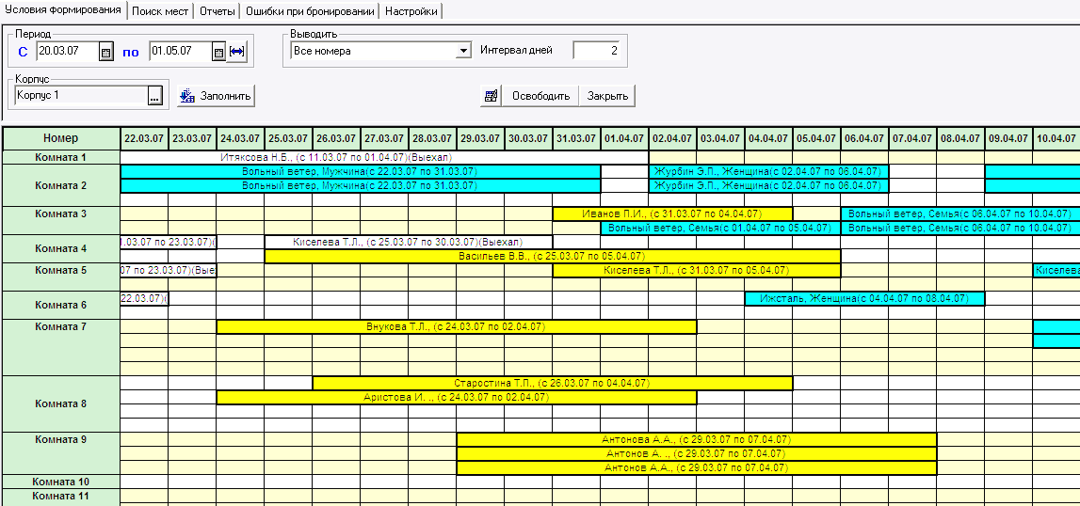1080x506 pixels.
Task: Click the 31.03.07 date column header
Action: click(576, 138)
